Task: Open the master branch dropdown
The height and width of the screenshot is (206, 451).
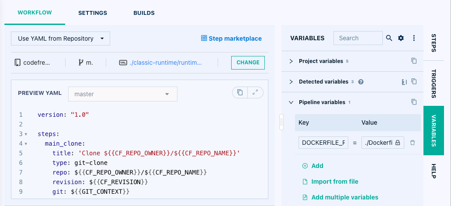Action: (x=122, y=94)
